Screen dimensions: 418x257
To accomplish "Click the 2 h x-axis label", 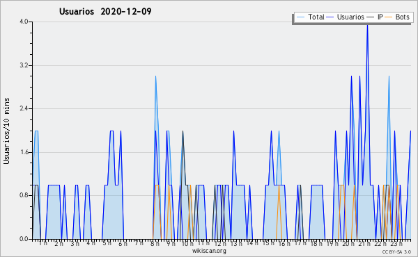I will [x=59, y=243].
